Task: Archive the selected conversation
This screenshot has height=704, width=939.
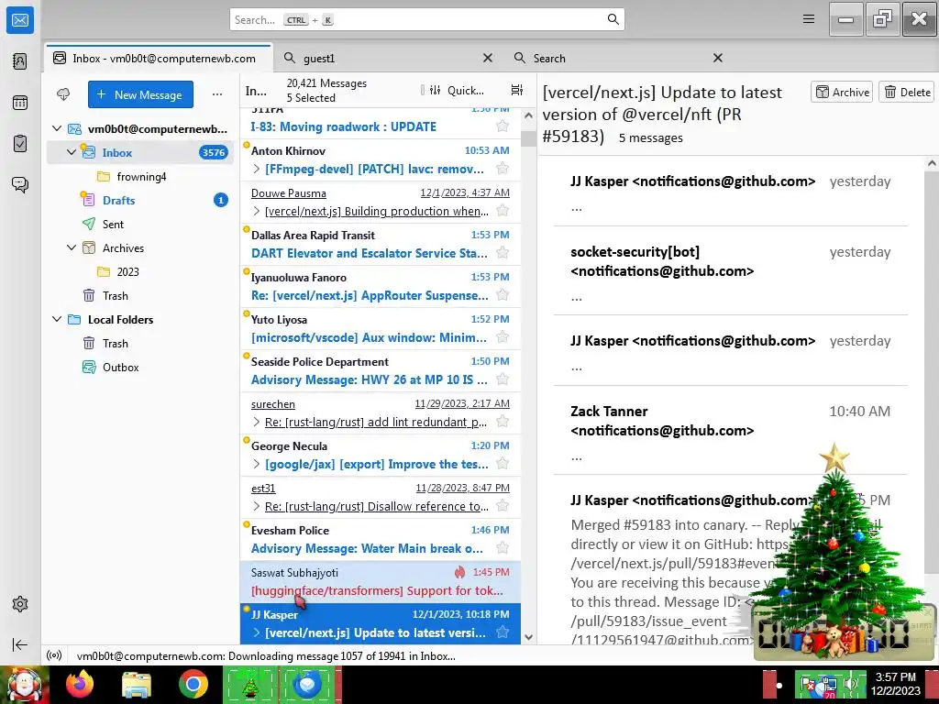Action: pyautogui.click(x=842, y=93)
